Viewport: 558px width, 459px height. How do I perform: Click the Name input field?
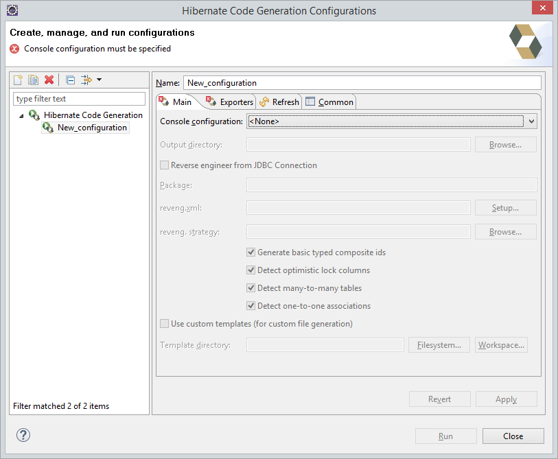[x=362, y=83]
